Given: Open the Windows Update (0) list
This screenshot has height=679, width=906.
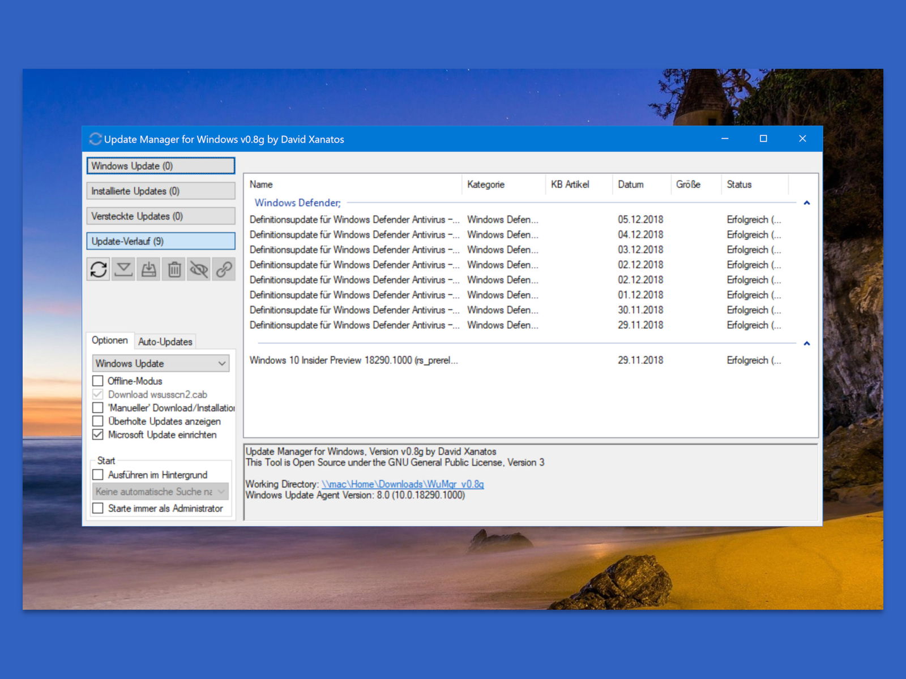Looking at the screenshot, I should coord(161,166).
